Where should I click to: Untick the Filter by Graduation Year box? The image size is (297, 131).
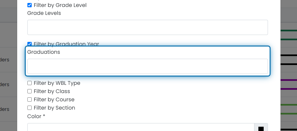(x=30, y=44)
